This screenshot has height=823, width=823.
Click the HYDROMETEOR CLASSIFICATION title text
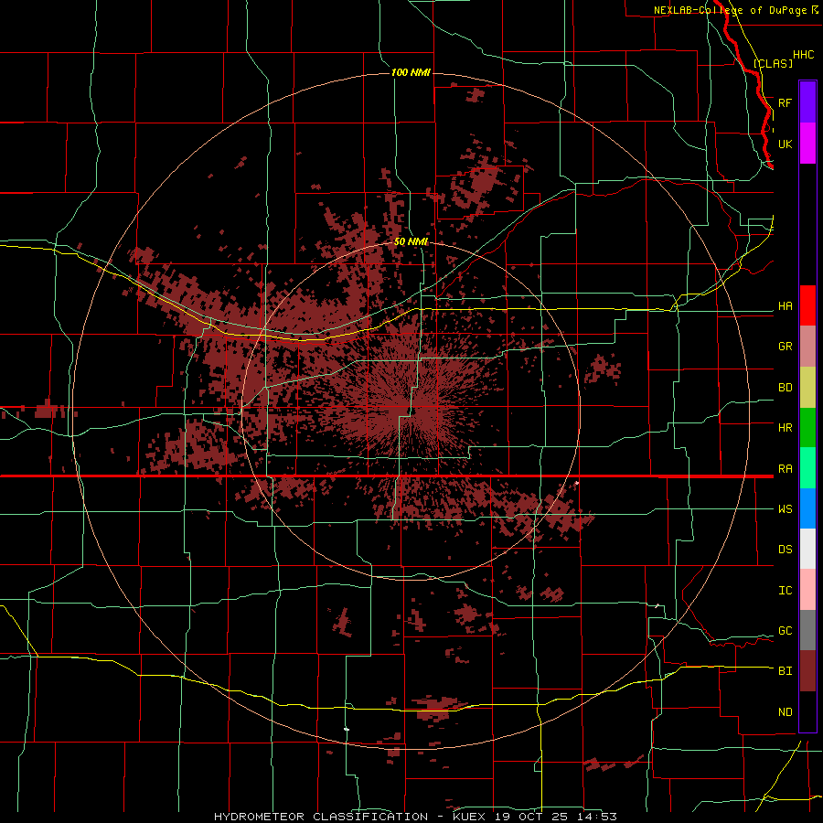tap(321, 817)
